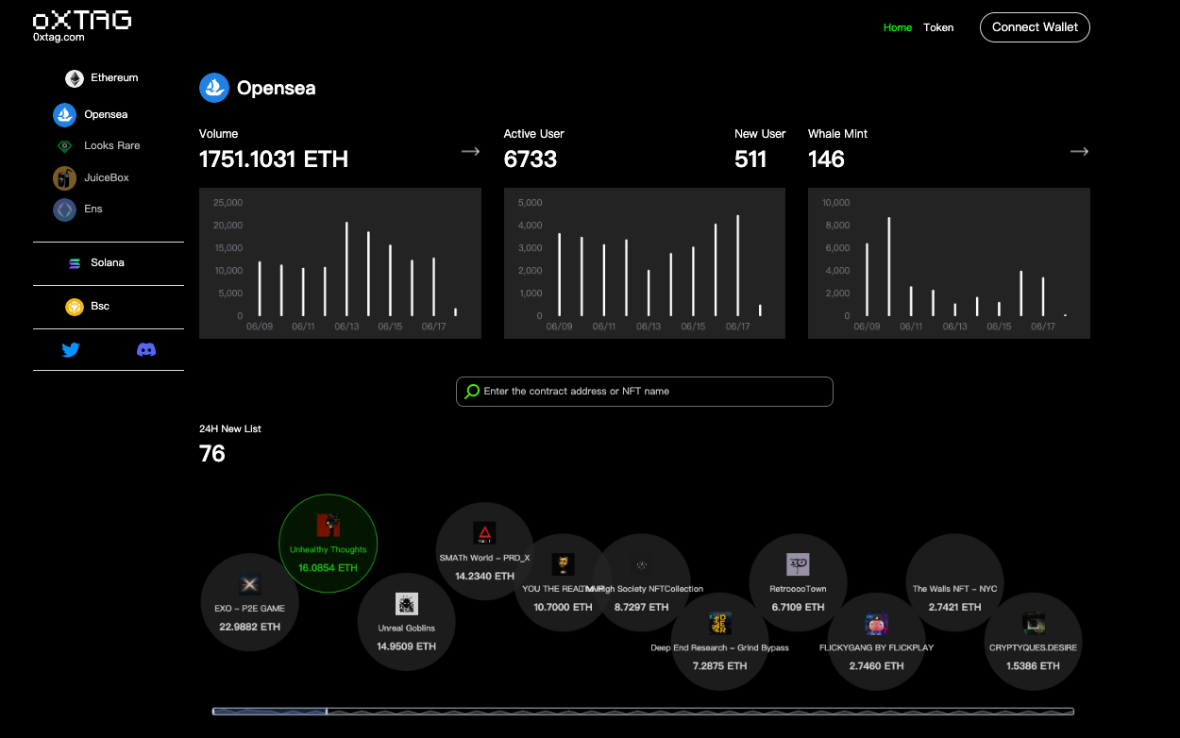Click the Unreal Goblins collection image
This screenshot has width=1180, height=738.
[406, 604]
